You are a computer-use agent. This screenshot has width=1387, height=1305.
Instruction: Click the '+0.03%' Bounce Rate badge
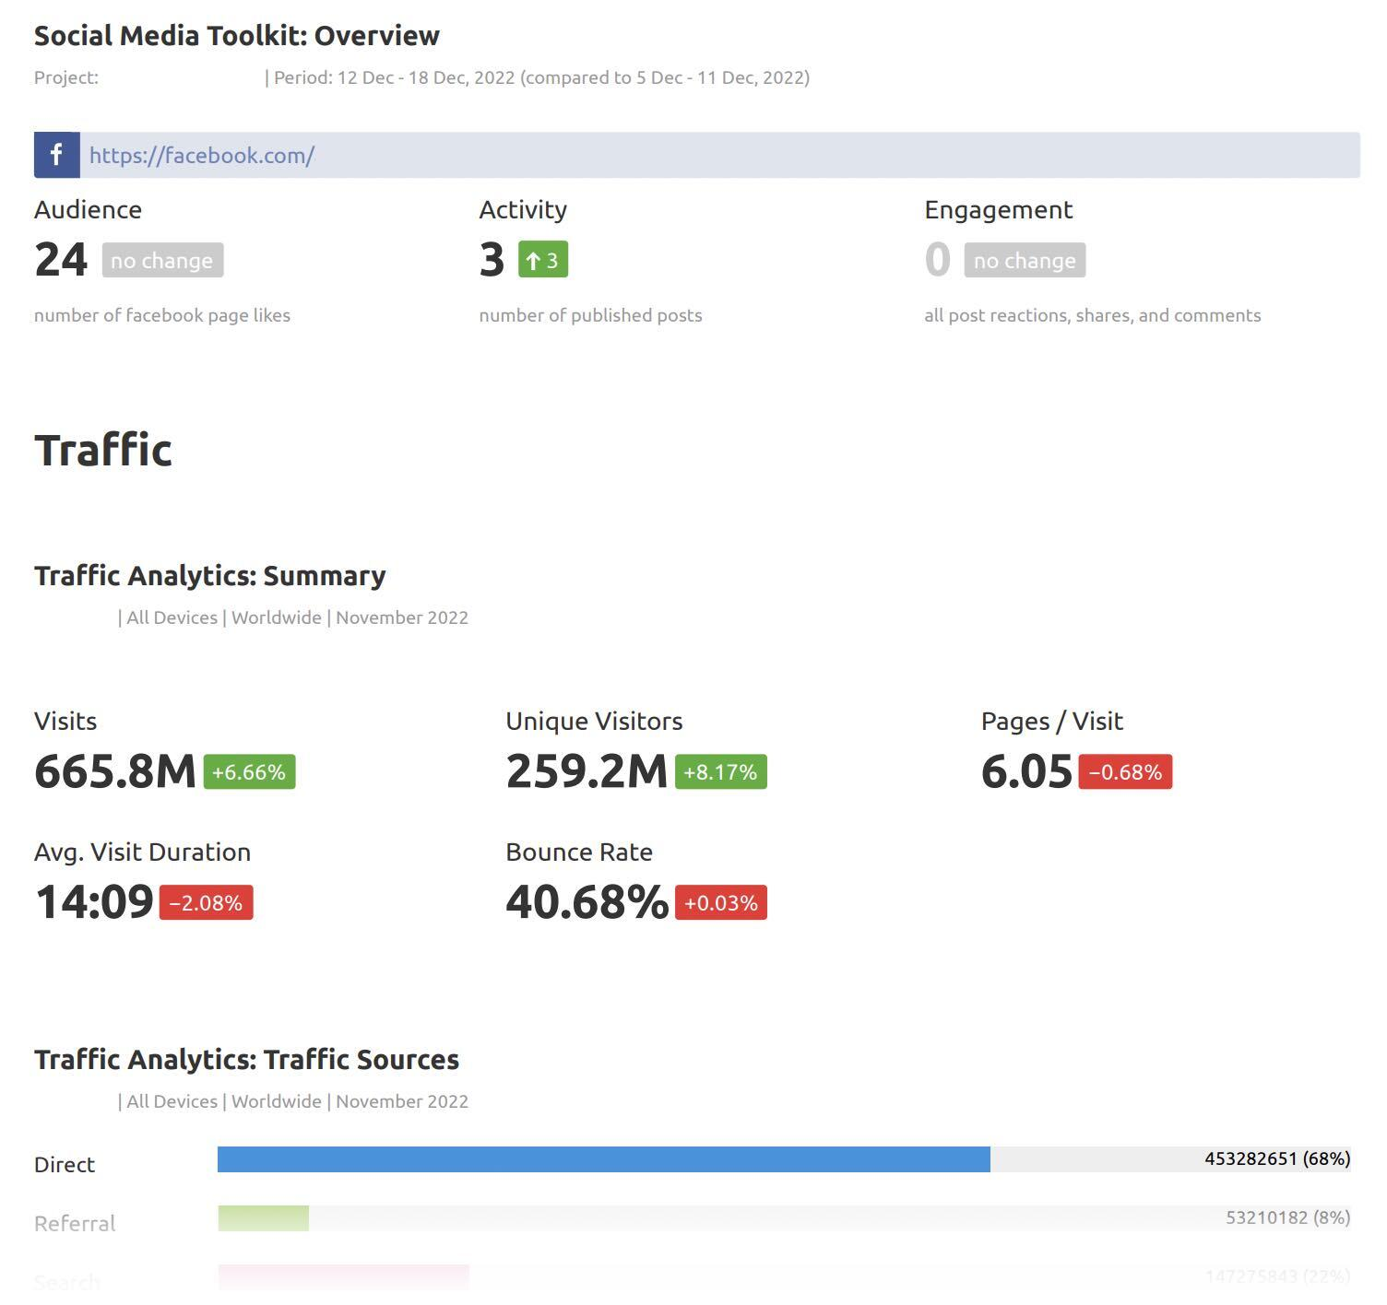pyautogui.click(x=722, y=904)
